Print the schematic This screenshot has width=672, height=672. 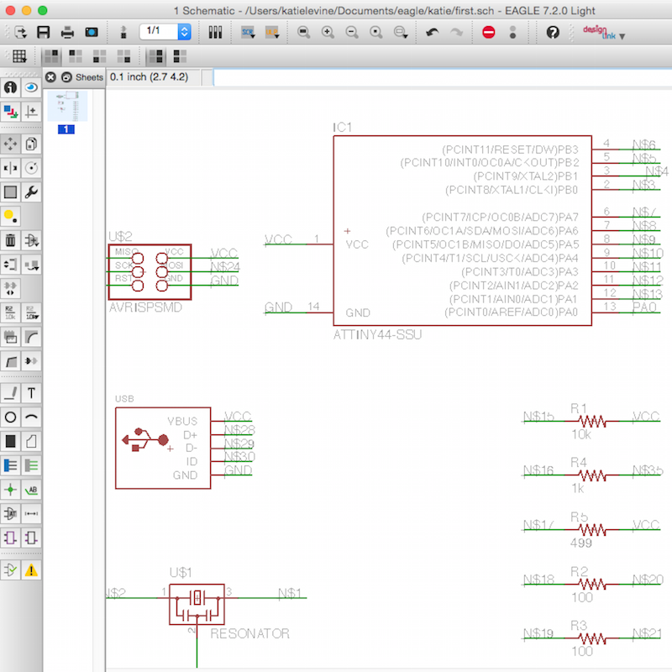tap(67, 32)
